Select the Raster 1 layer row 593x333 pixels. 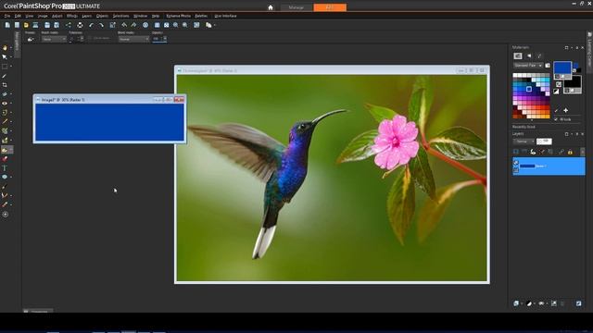click(x=549, y=166)
